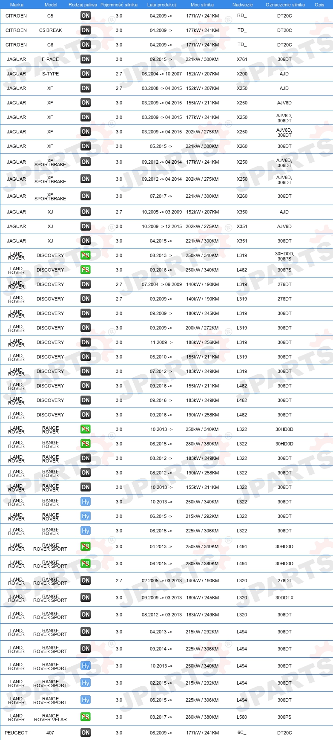Viewport: 333px width, 740px height.
Task: Click the petrol icon for Range Rover L322 280kW
Action: [86, 444]
